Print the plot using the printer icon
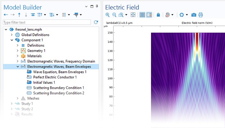 201,15
